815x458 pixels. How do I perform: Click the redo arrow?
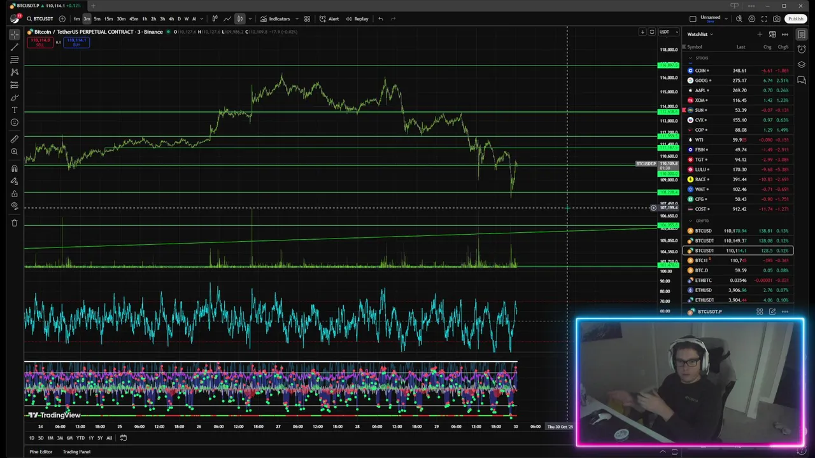point(393,18)
